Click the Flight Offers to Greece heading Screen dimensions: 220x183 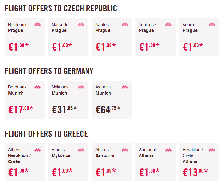click(x=46, y=134)
